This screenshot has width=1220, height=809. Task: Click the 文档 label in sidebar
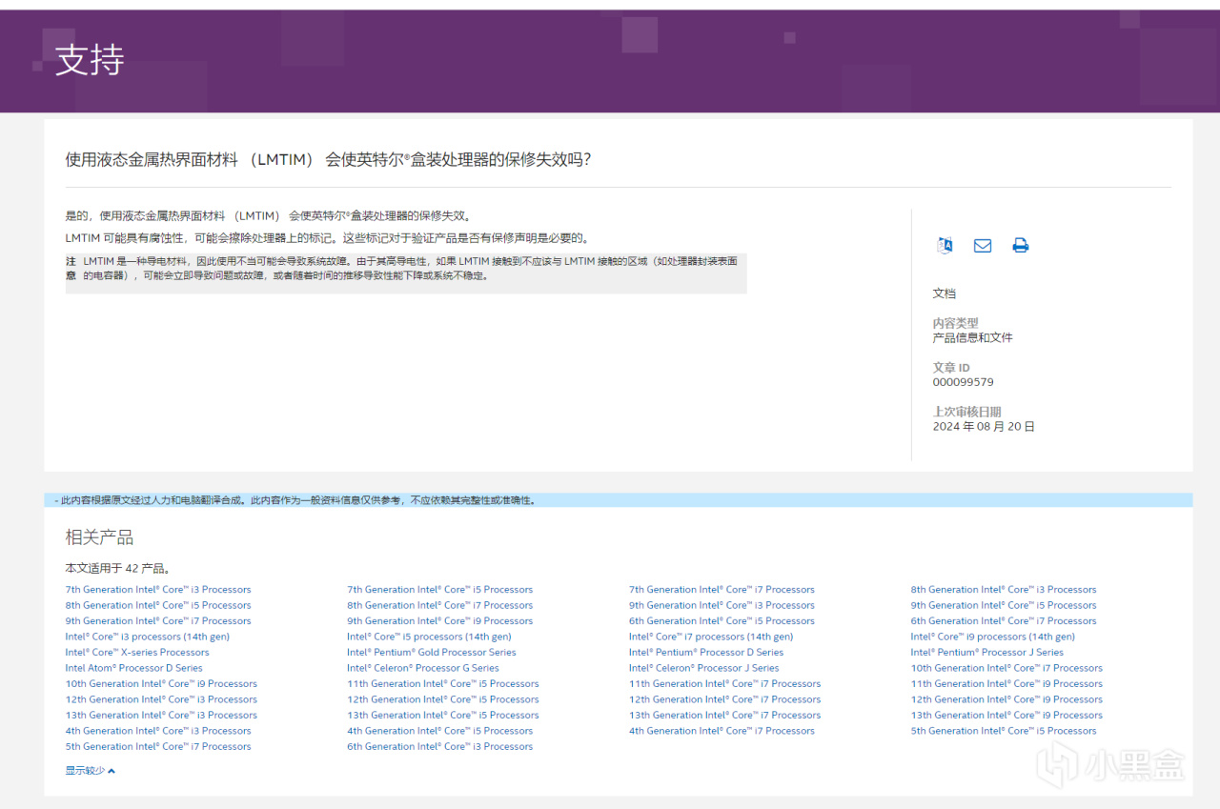click(x=944, y=293)
